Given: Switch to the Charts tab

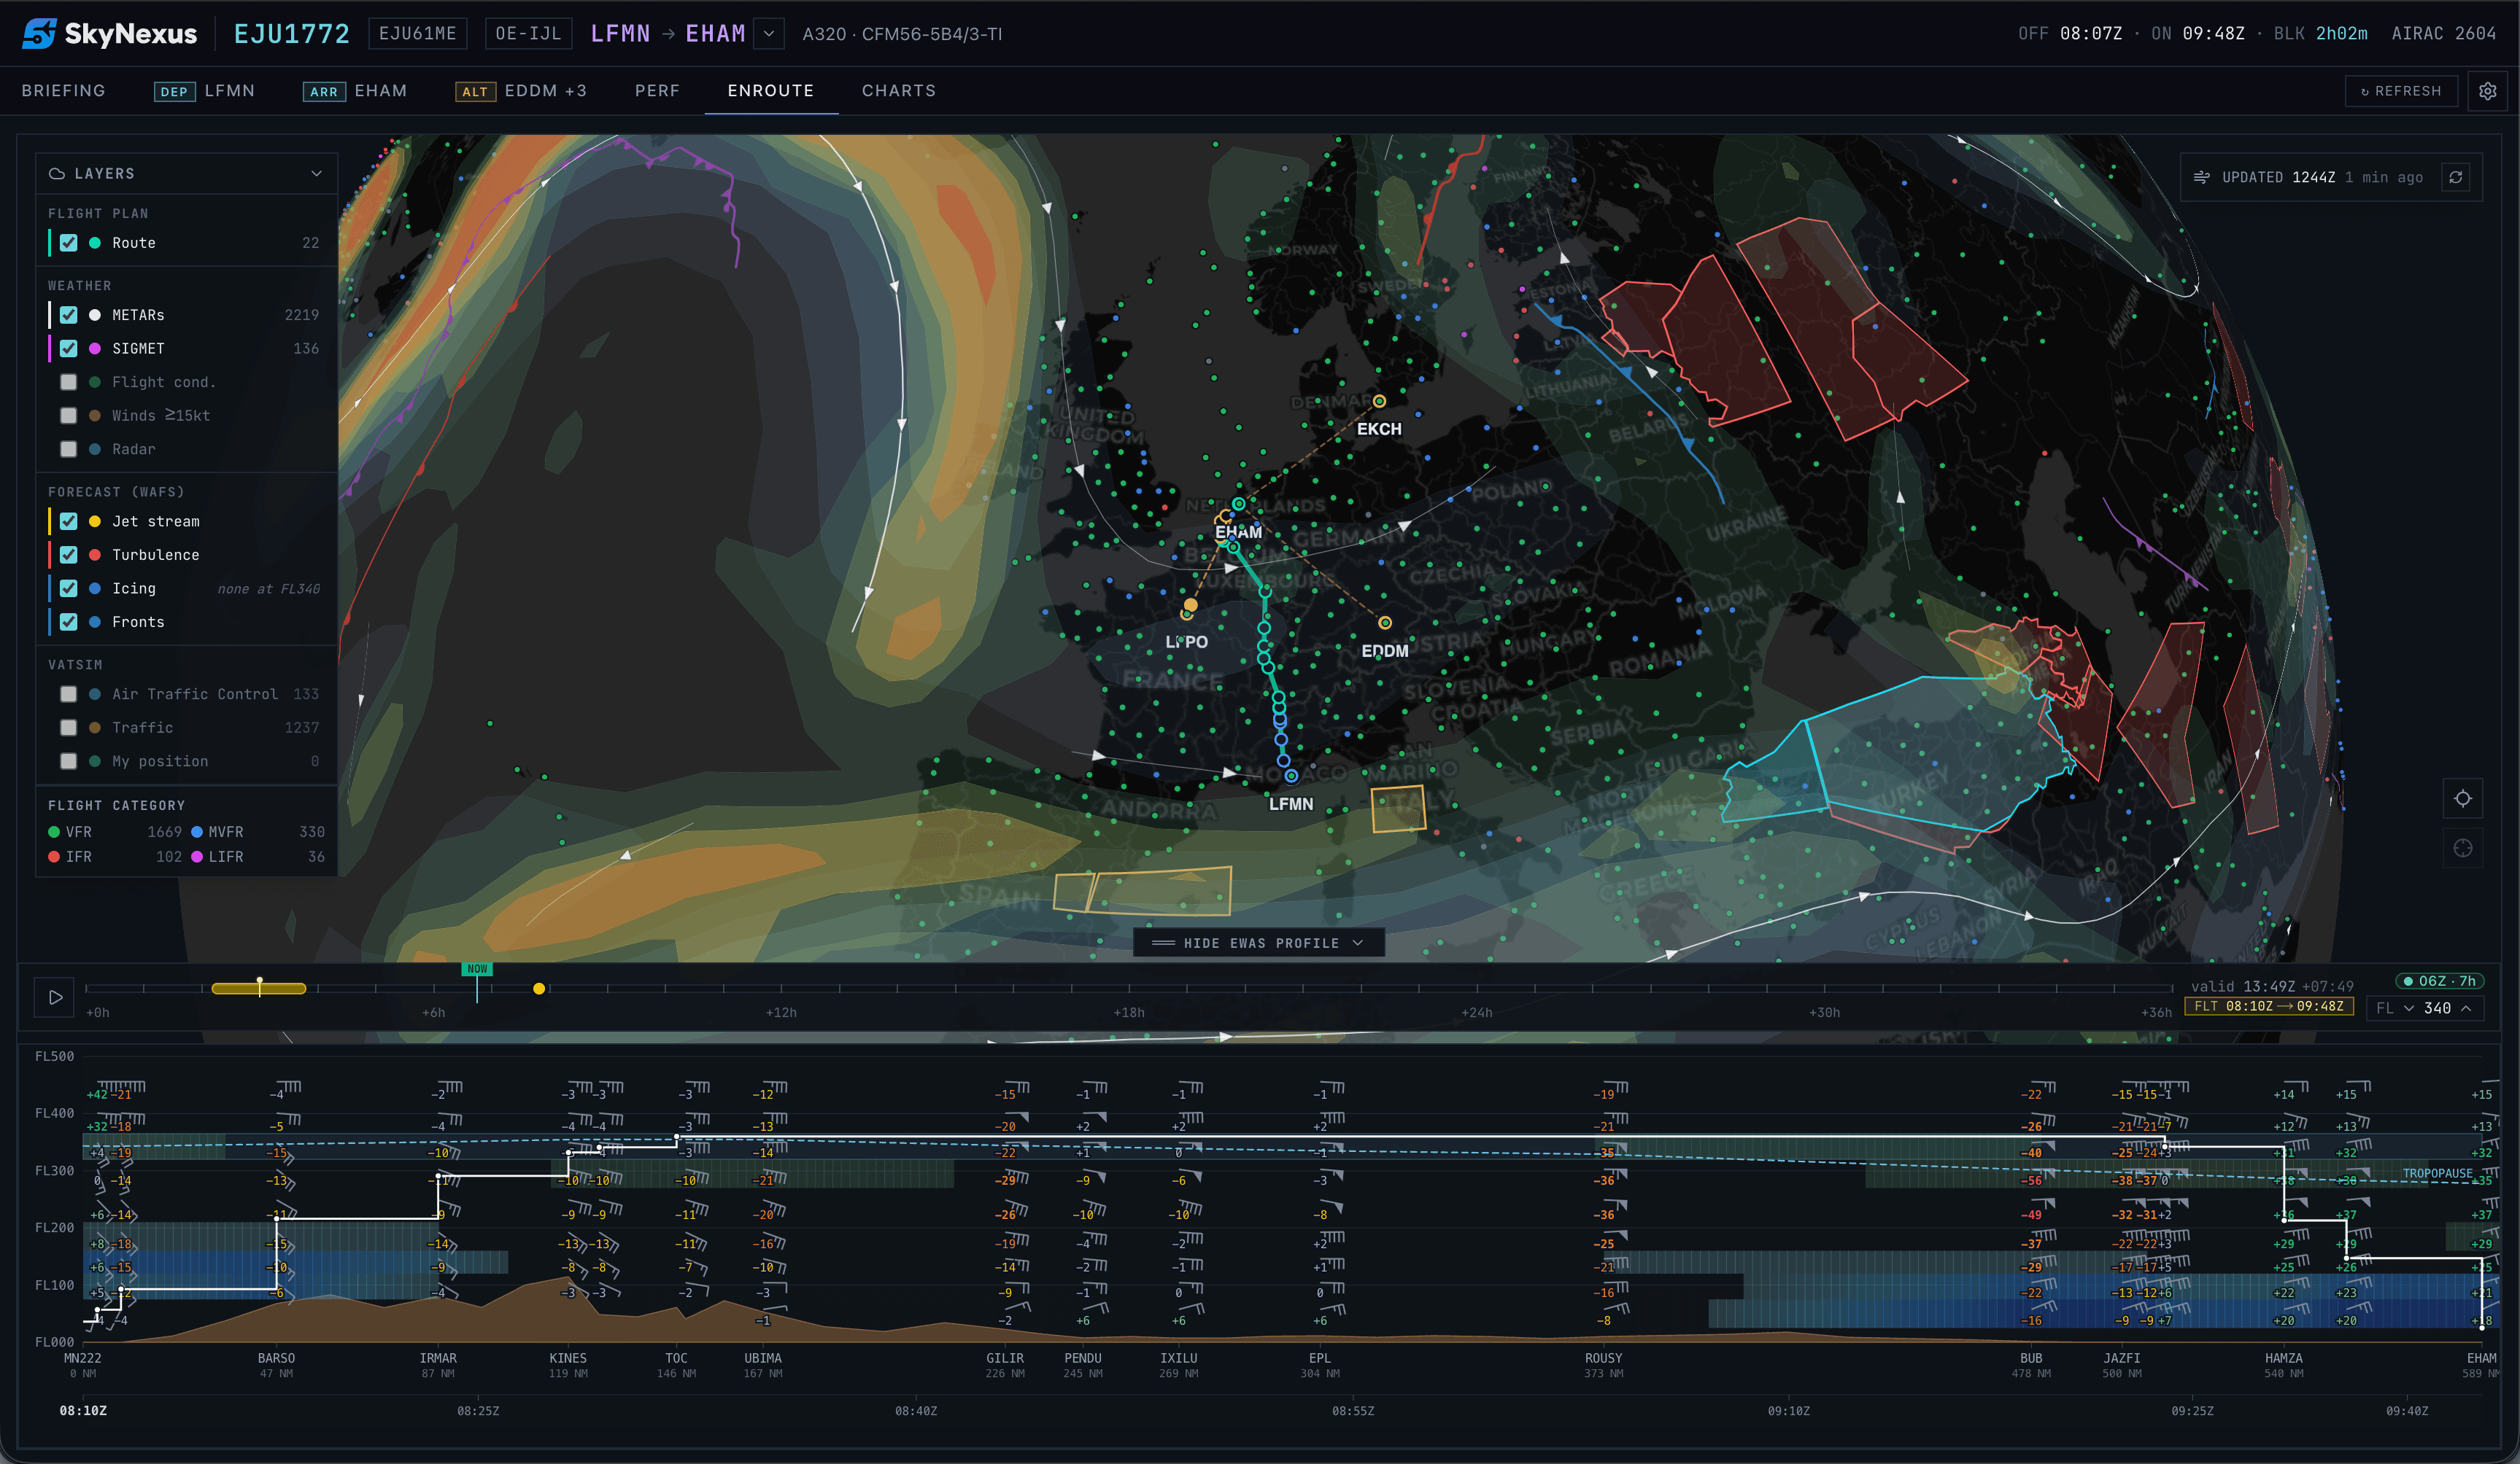Looking at the screenshot, I should [899, 91].
